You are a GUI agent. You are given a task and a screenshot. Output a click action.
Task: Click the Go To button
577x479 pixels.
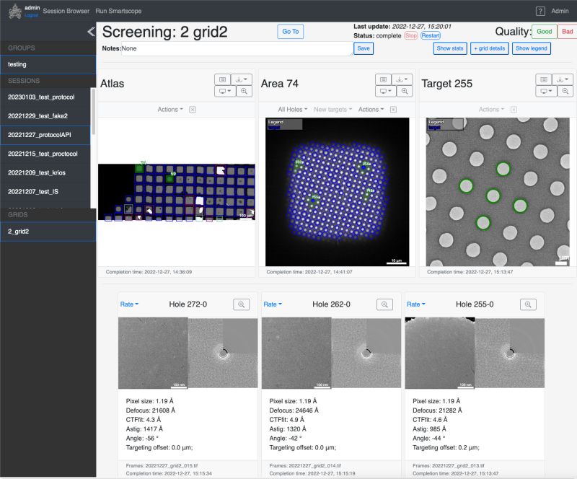291,32
